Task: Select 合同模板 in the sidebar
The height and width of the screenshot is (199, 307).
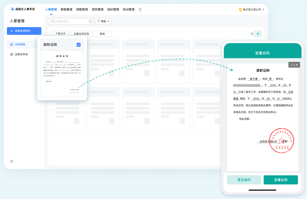Action: pyautogui.click(x=22, y=44)
